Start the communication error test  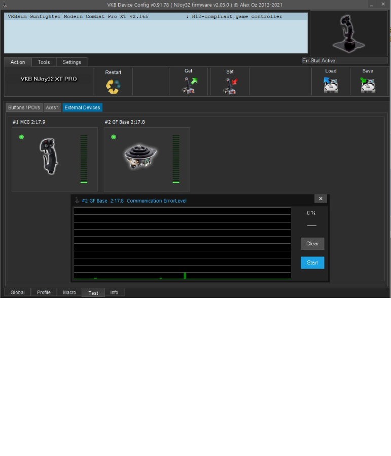[x=312, y=262]
